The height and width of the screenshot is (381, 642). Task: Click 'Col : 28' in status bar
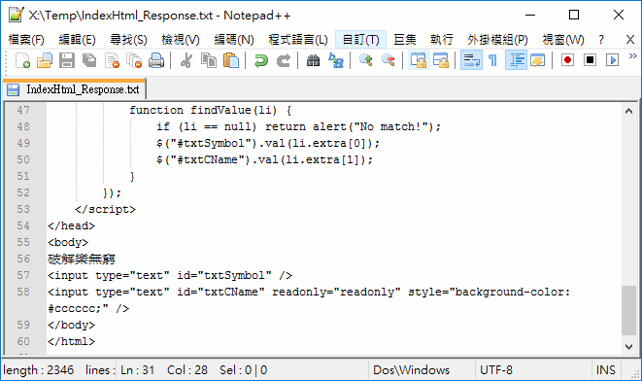pos(187,370)
